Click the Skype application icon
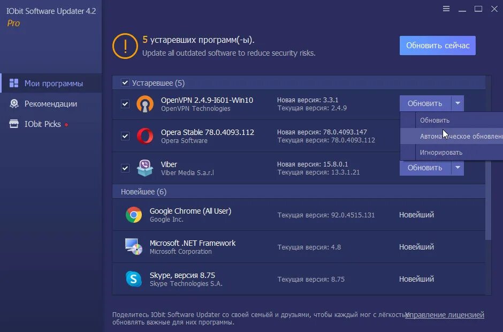Viewport: 503px width, 332px height. coord(134,278)
